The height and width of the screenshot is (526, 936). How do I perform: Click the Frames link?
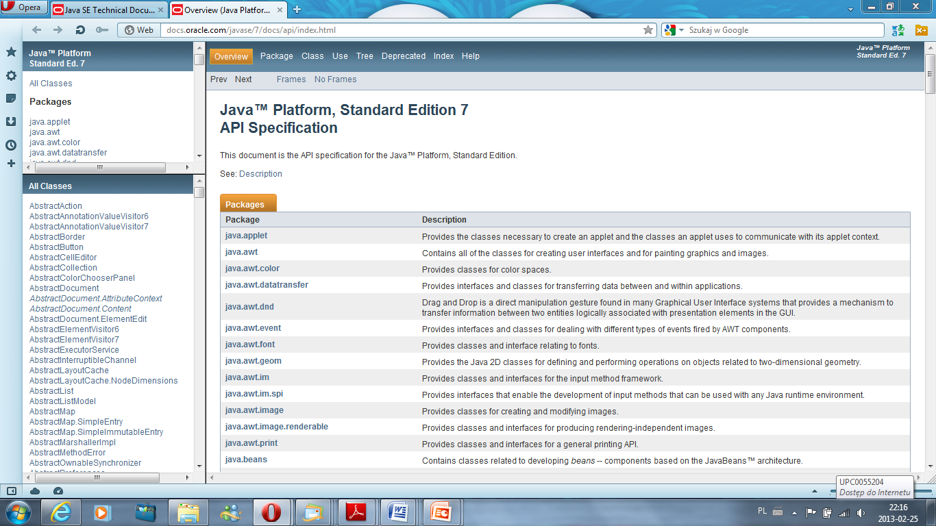[291, 79]
